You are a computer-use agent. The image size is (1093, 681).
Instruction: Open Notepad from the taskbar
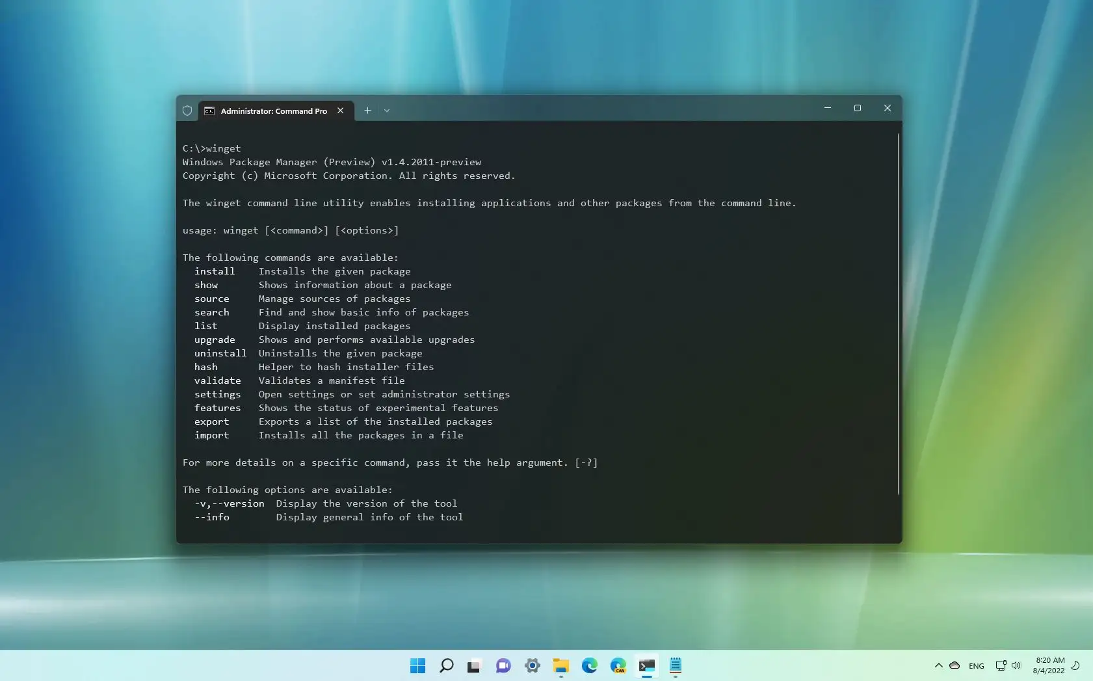coord(676,666)
